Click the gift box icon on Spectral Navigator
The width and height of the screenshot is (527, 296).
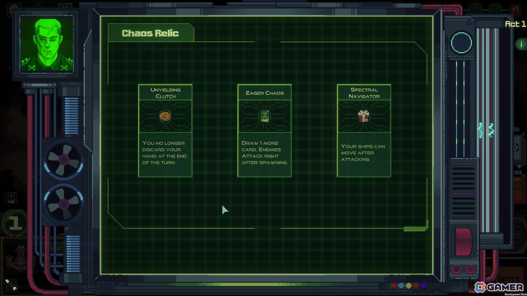pyautogui.click(x=364, y=116)
